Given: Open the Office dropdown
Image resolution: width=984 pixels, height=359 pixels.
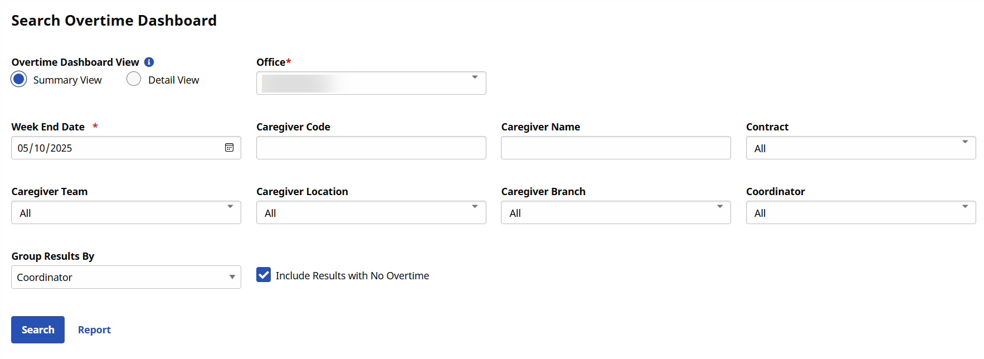Looking at the screenshot, I should tap(371, 83).
